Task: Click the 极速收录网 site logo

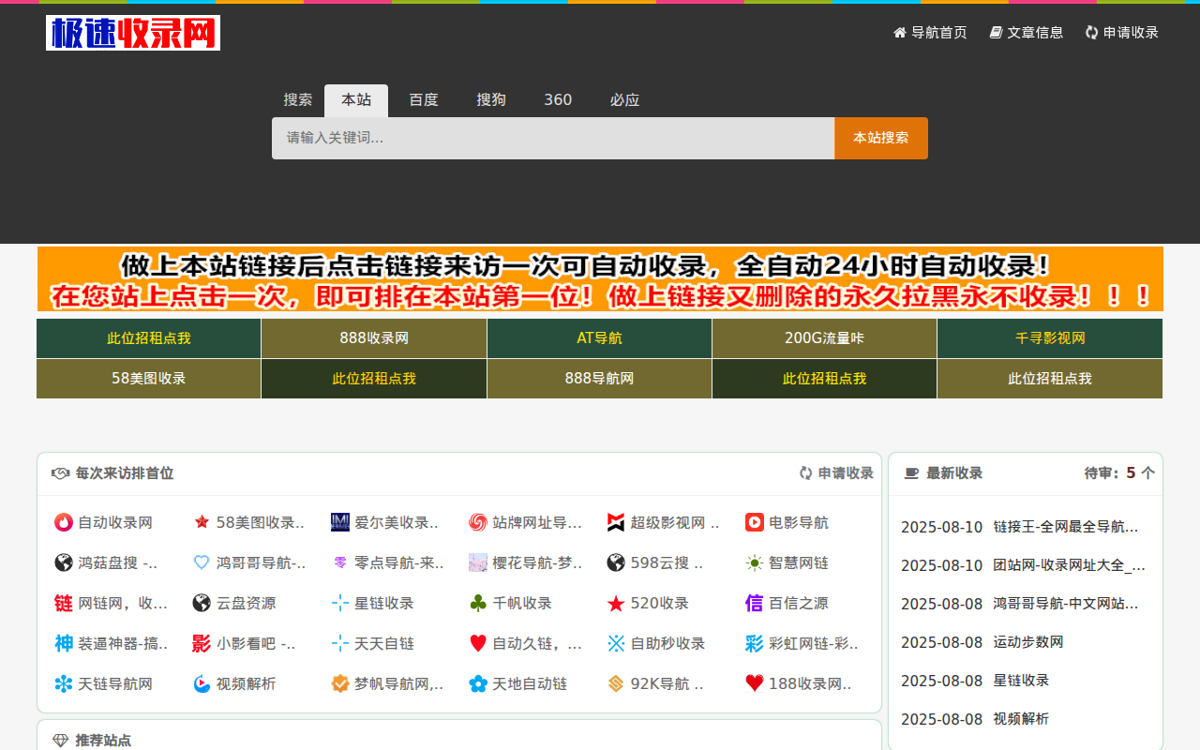Action: (x=133, y=33)
